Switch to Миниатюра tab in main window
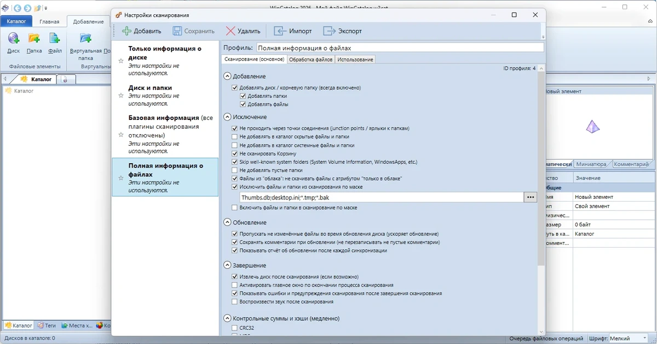This screenshot has height=344, width=657. click(x=591, y=164)
